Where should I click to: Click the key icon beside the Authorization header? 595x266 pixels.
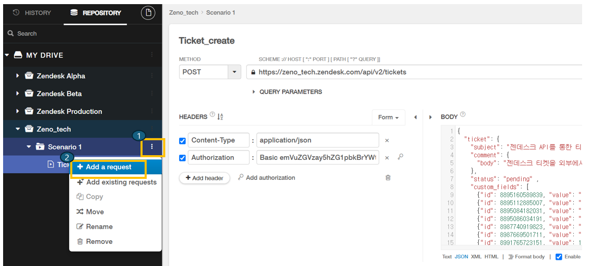400,157
